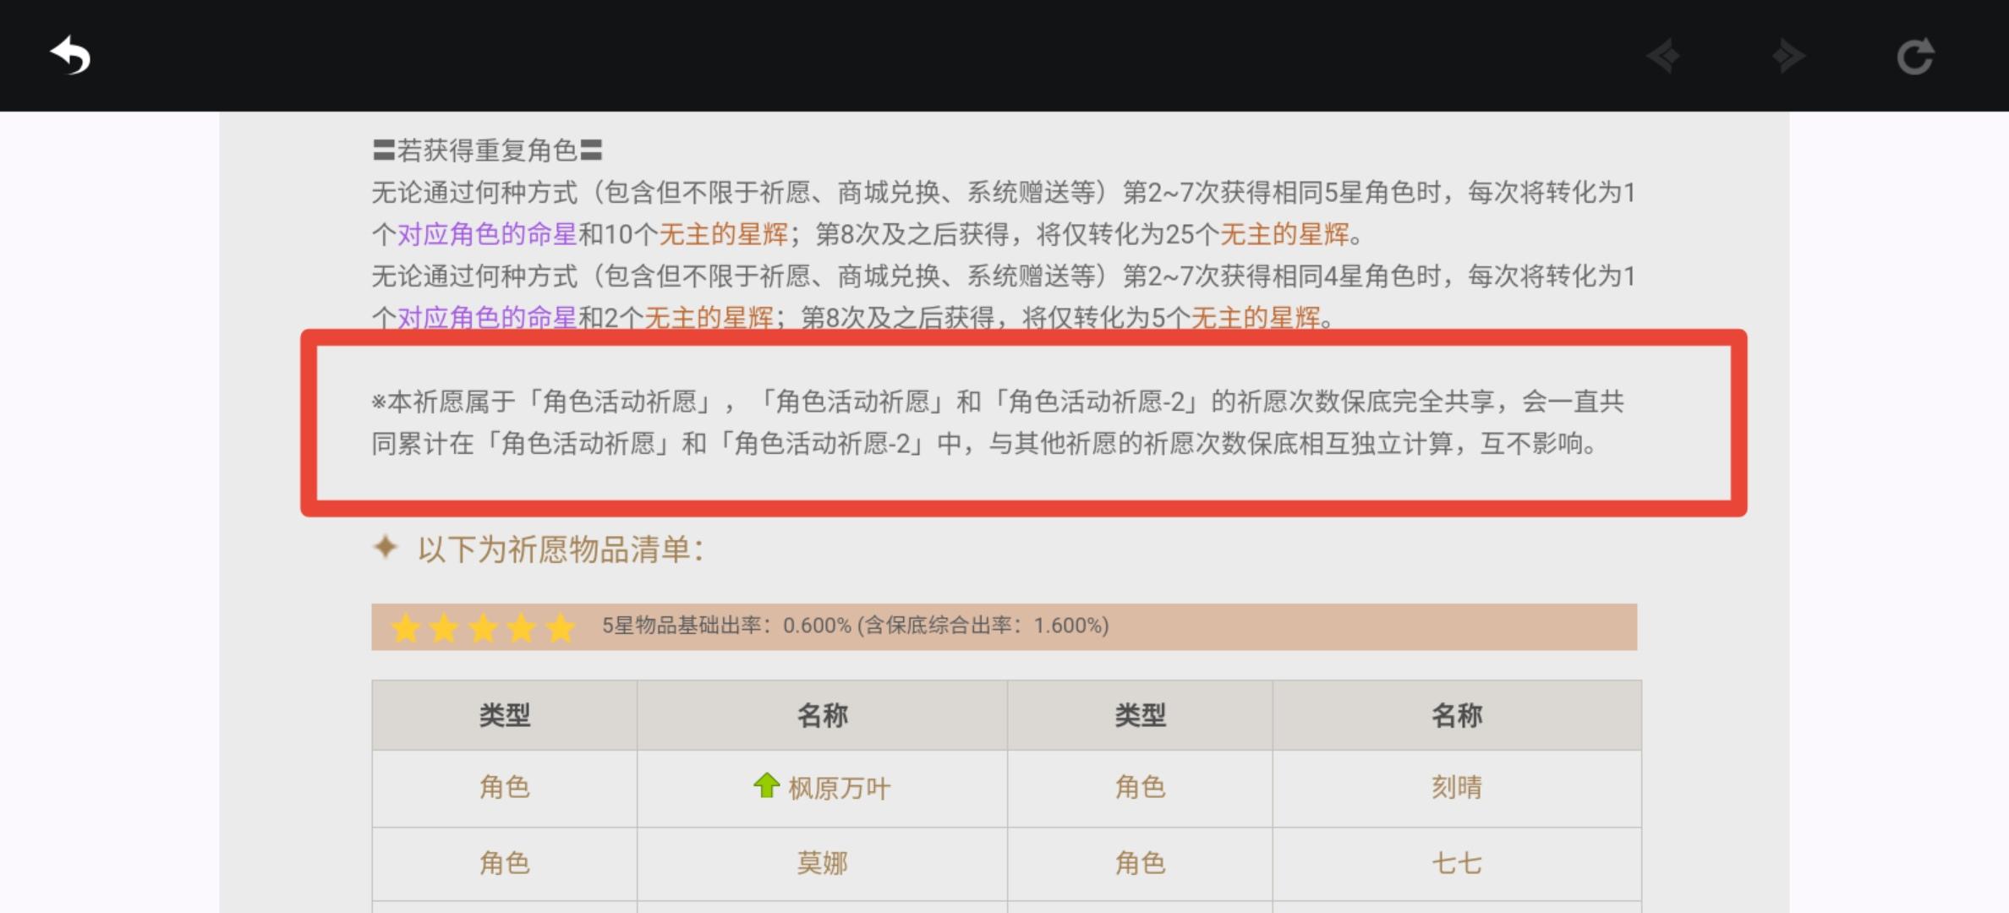Screen dimensions: 2009x913
Task: Click 无主的星辉 link after 转化为5个
Action: pyautogui.click(x=1256, y=318)
